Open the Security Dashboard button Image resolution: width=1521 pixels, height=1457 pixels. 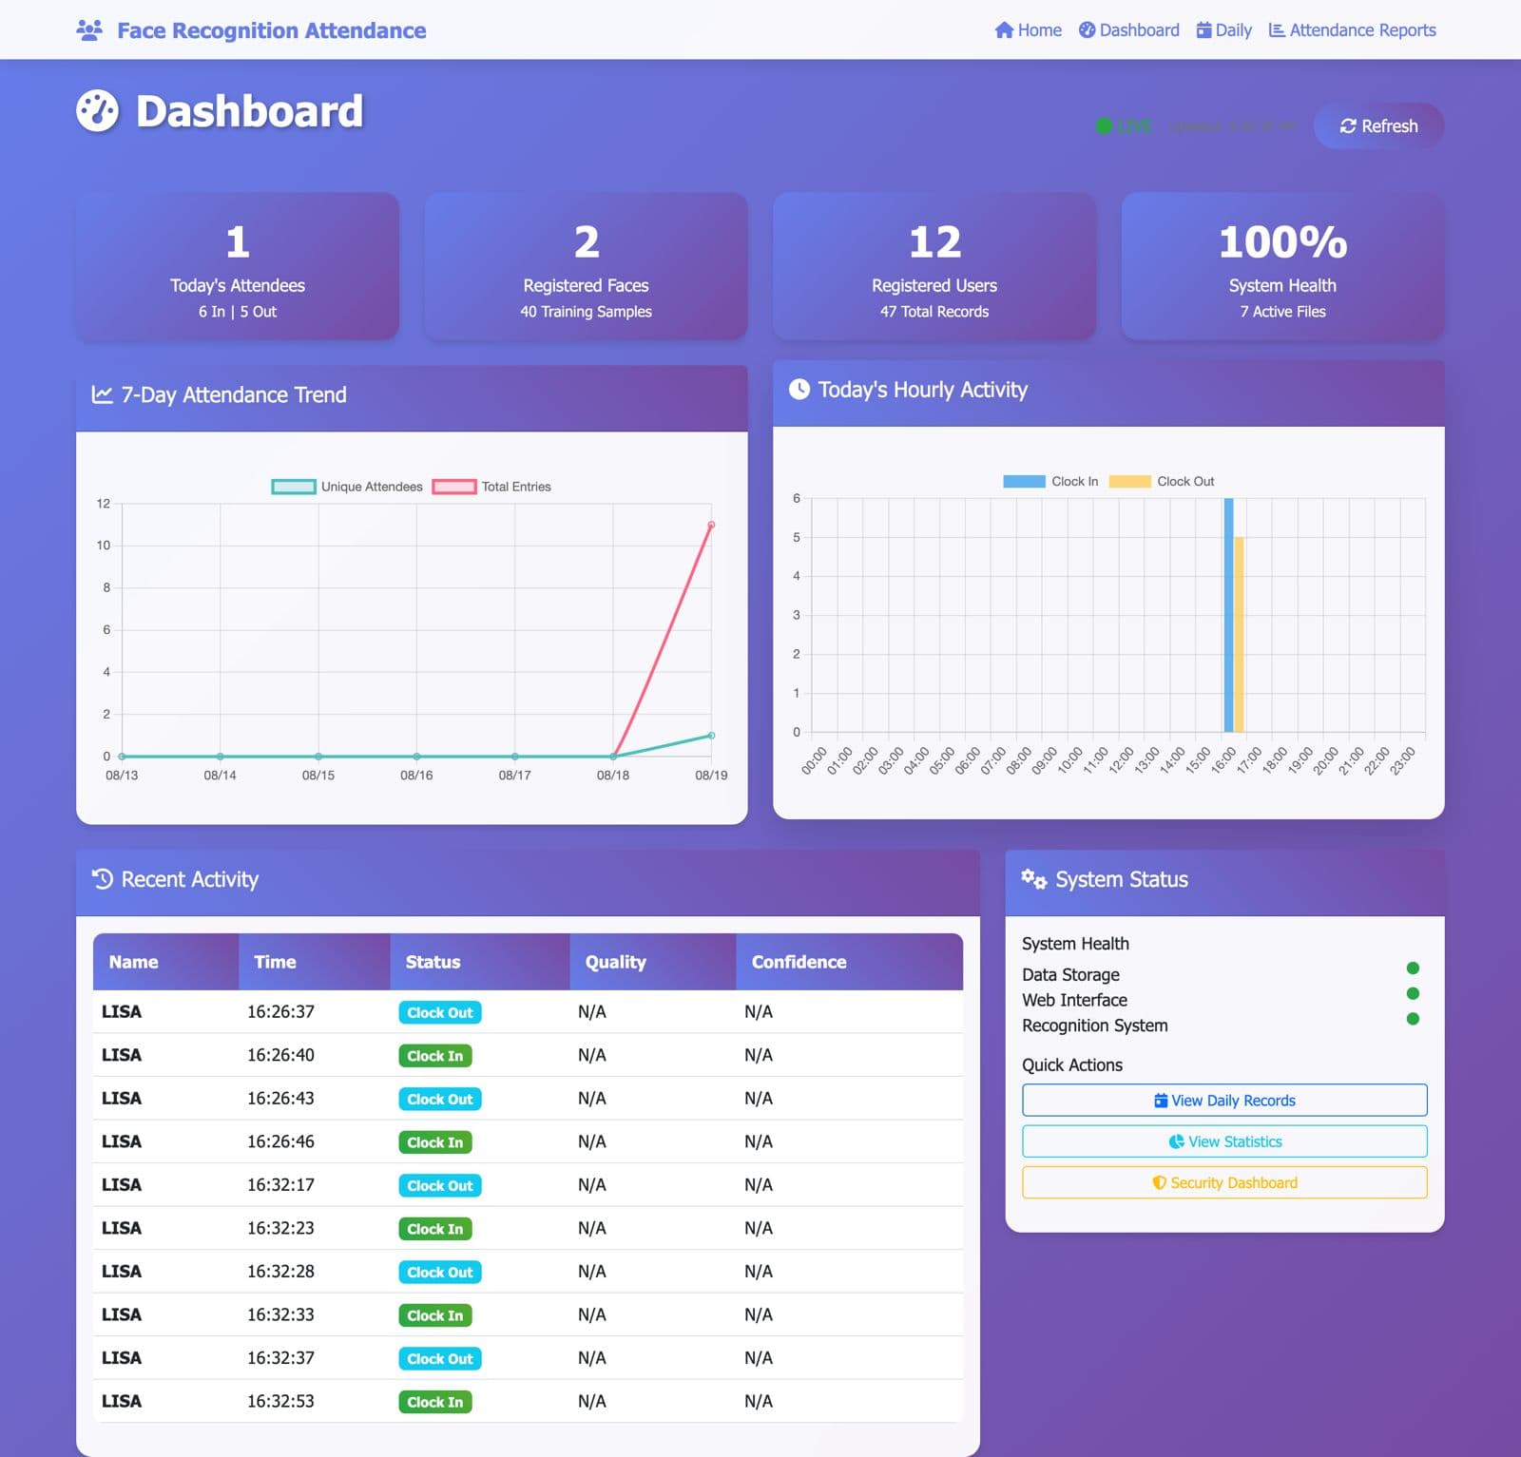tap(1224, 1182)
